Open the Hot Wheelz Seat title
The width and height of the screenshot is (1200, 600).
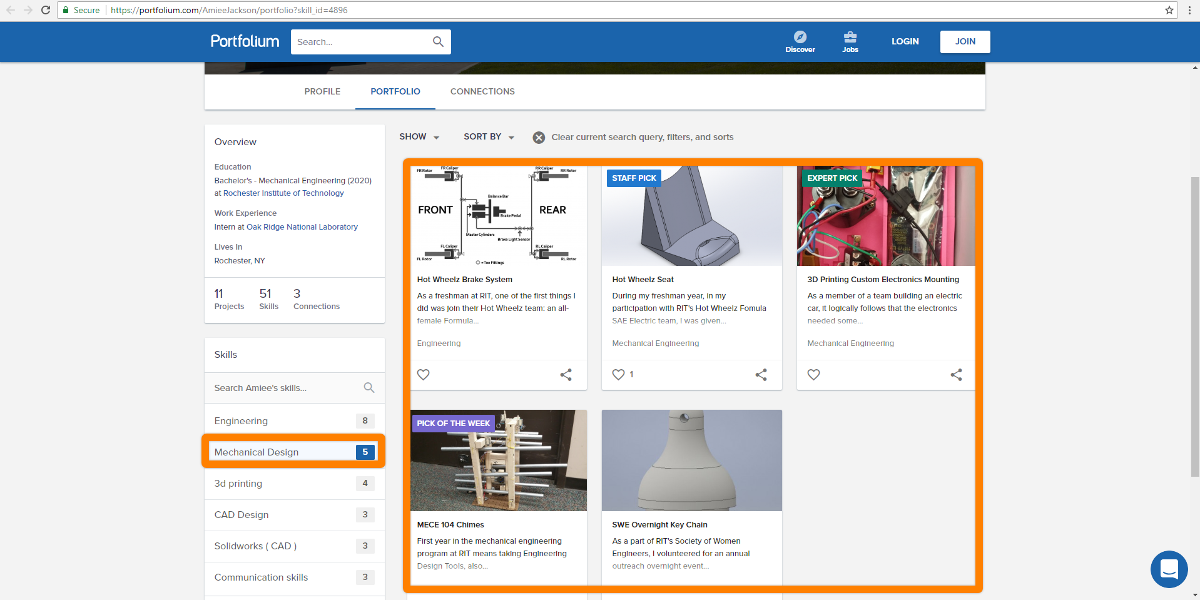(x=643, y=280)
